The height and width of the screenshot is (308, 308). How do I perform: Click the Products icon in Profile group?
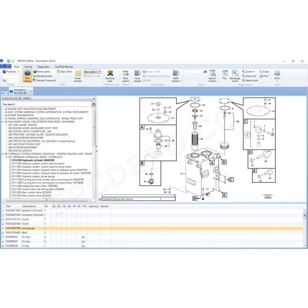pyautogui.click(x=4, y=72)
